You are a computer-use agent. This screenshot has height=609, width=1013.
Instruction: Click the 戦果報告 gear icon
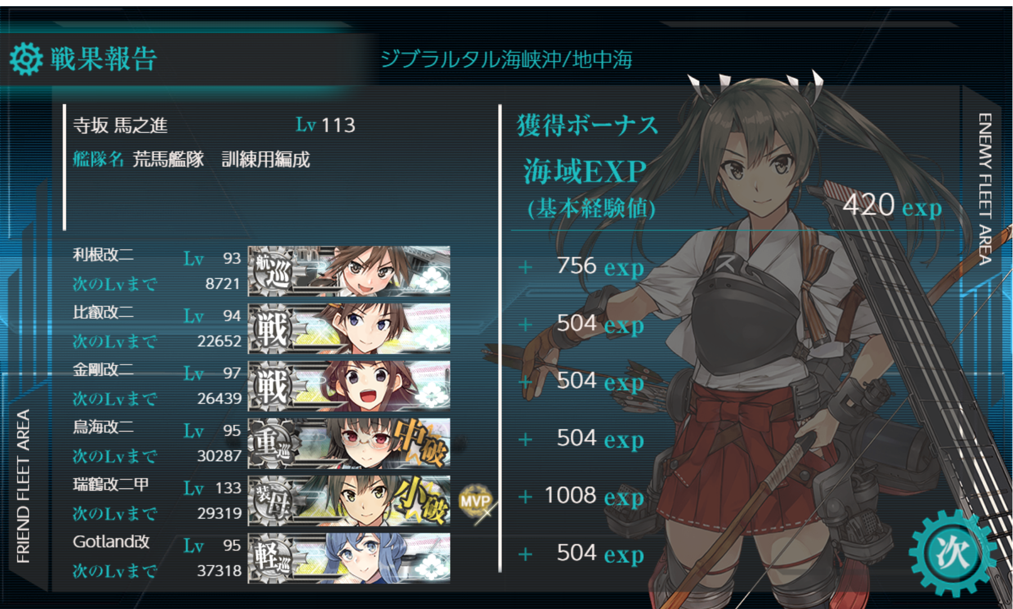click(x=26, y=59)
